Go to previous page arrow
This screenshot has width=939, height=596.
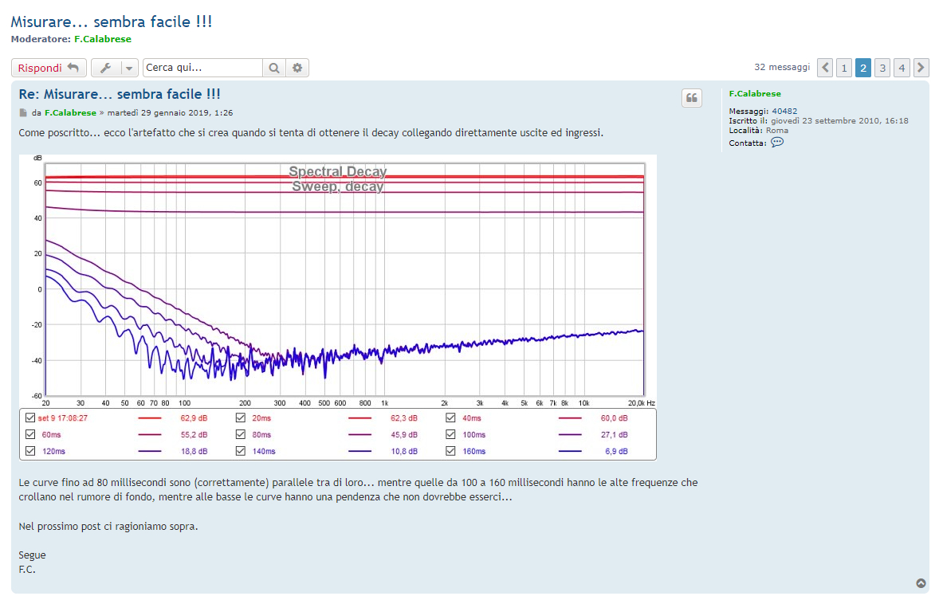(825, 68)
